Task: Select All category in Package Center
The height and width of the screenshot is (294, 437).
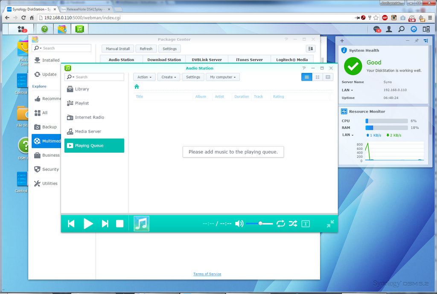Action: [x=46, y=113]
